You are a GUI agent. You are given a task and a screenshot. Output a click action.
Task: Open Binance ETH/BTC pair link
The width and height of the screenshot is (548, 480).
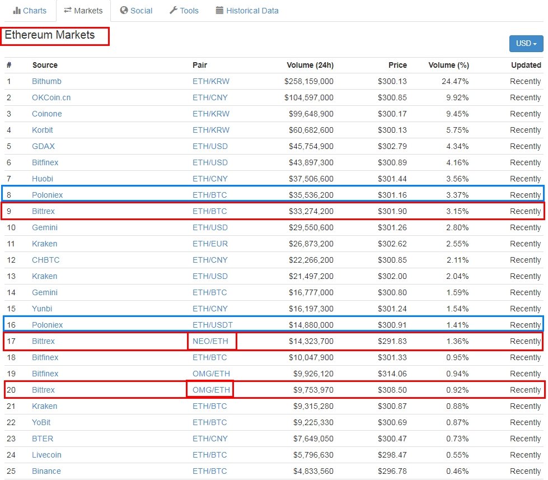210,471
